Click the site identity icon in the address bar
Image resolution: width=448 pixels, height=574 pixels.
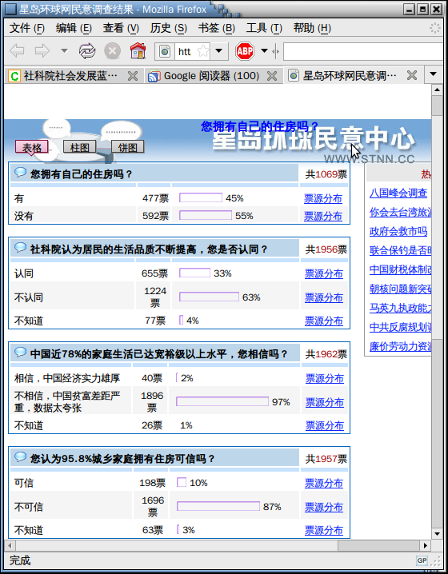[x=165, y=52]
